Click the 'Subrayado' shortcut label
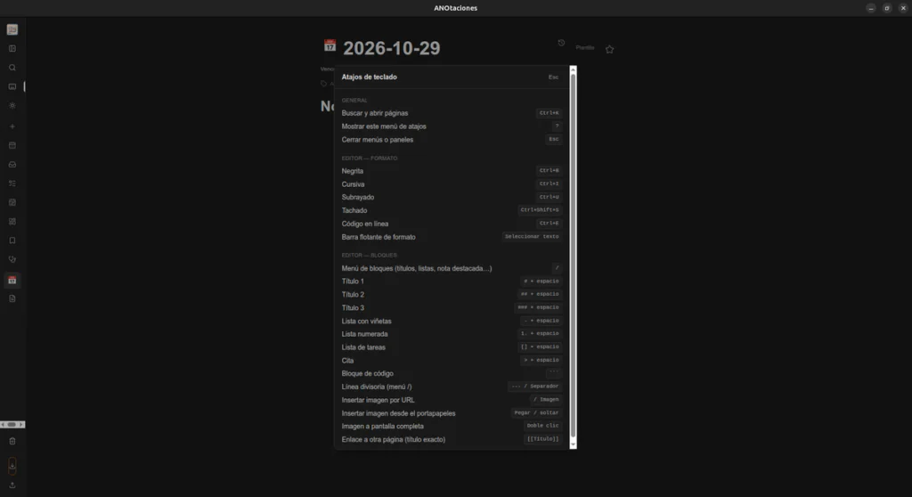 click(x=358, y=198)
